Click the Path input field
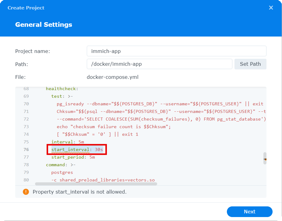The image size is (282, 221). (x=159, y=64)
